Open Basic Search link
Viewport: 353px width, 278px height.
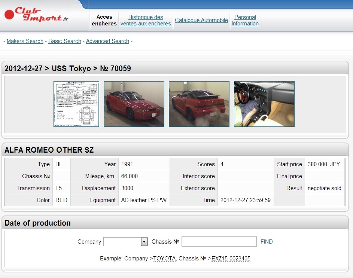(x=65, y=41)
